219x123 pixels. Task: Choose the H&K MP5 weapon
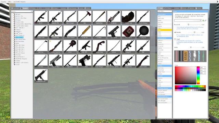point(85,46)
